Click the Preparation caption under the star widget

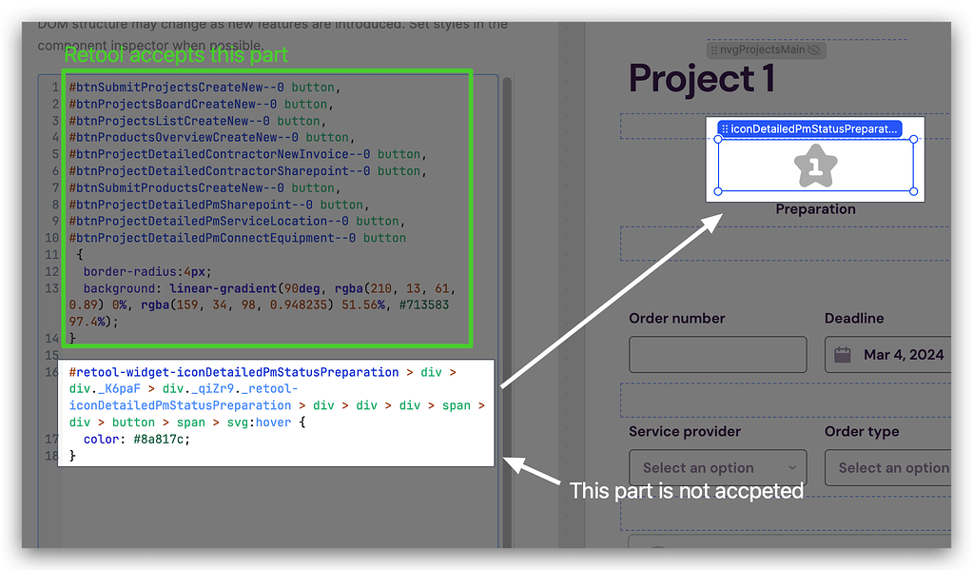[x=816, y=208]
